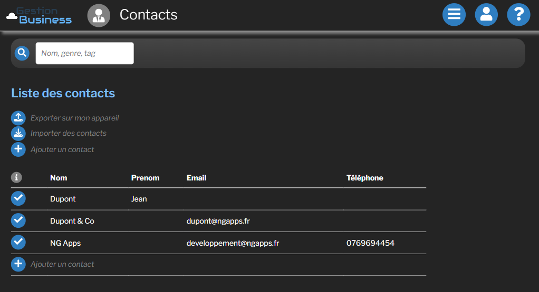This screenshot has width=539, height=292.
Task: Click the Email column header
Action: click(196, 178)
